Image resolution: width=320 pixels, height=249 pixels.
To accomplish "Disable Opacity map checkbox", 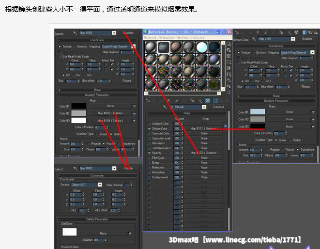I will pos(150,153).
